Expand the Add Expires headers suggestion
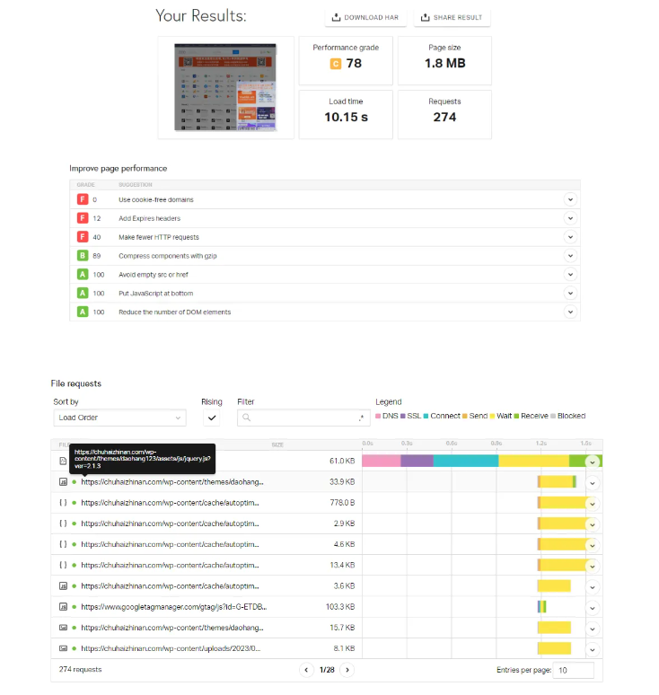The image size is (659, 695). pyautogui.click(x=570, y=218)
